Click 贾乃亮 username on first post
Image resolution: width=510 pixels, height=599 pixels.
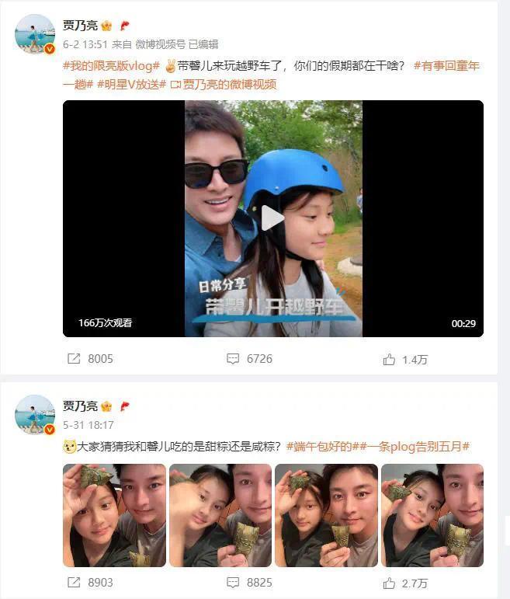81,26
